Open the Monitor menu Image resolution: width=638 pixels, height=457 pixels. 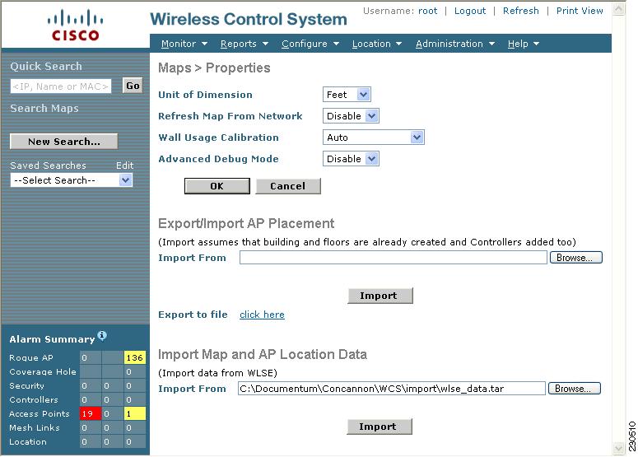pyautogui.click(x=184, y=44)
